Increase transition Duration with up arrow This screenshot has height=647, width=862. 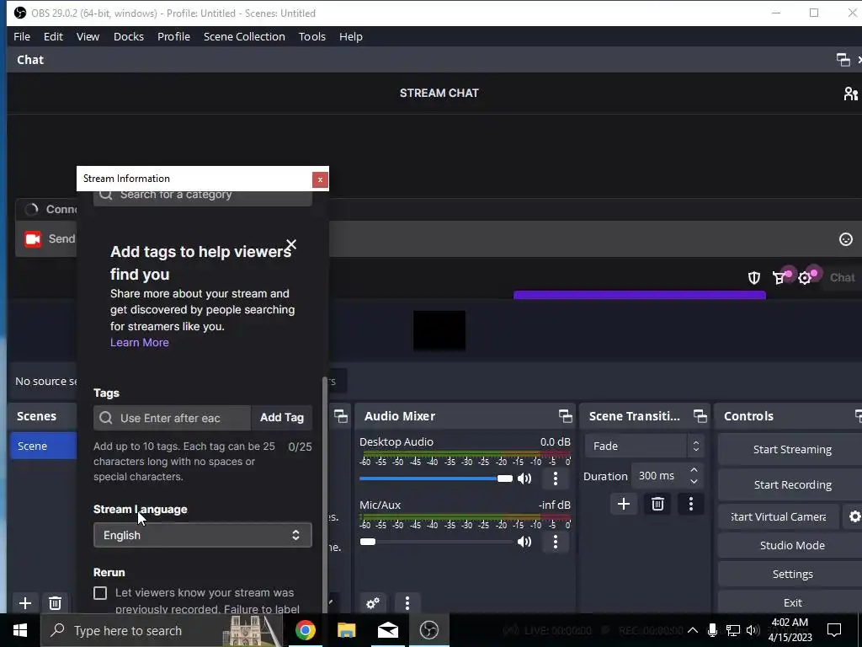(x=694, y=470)
